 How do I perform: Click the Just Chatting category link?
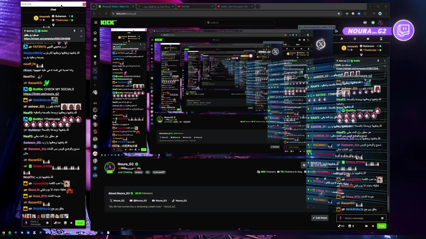(125, 172)
